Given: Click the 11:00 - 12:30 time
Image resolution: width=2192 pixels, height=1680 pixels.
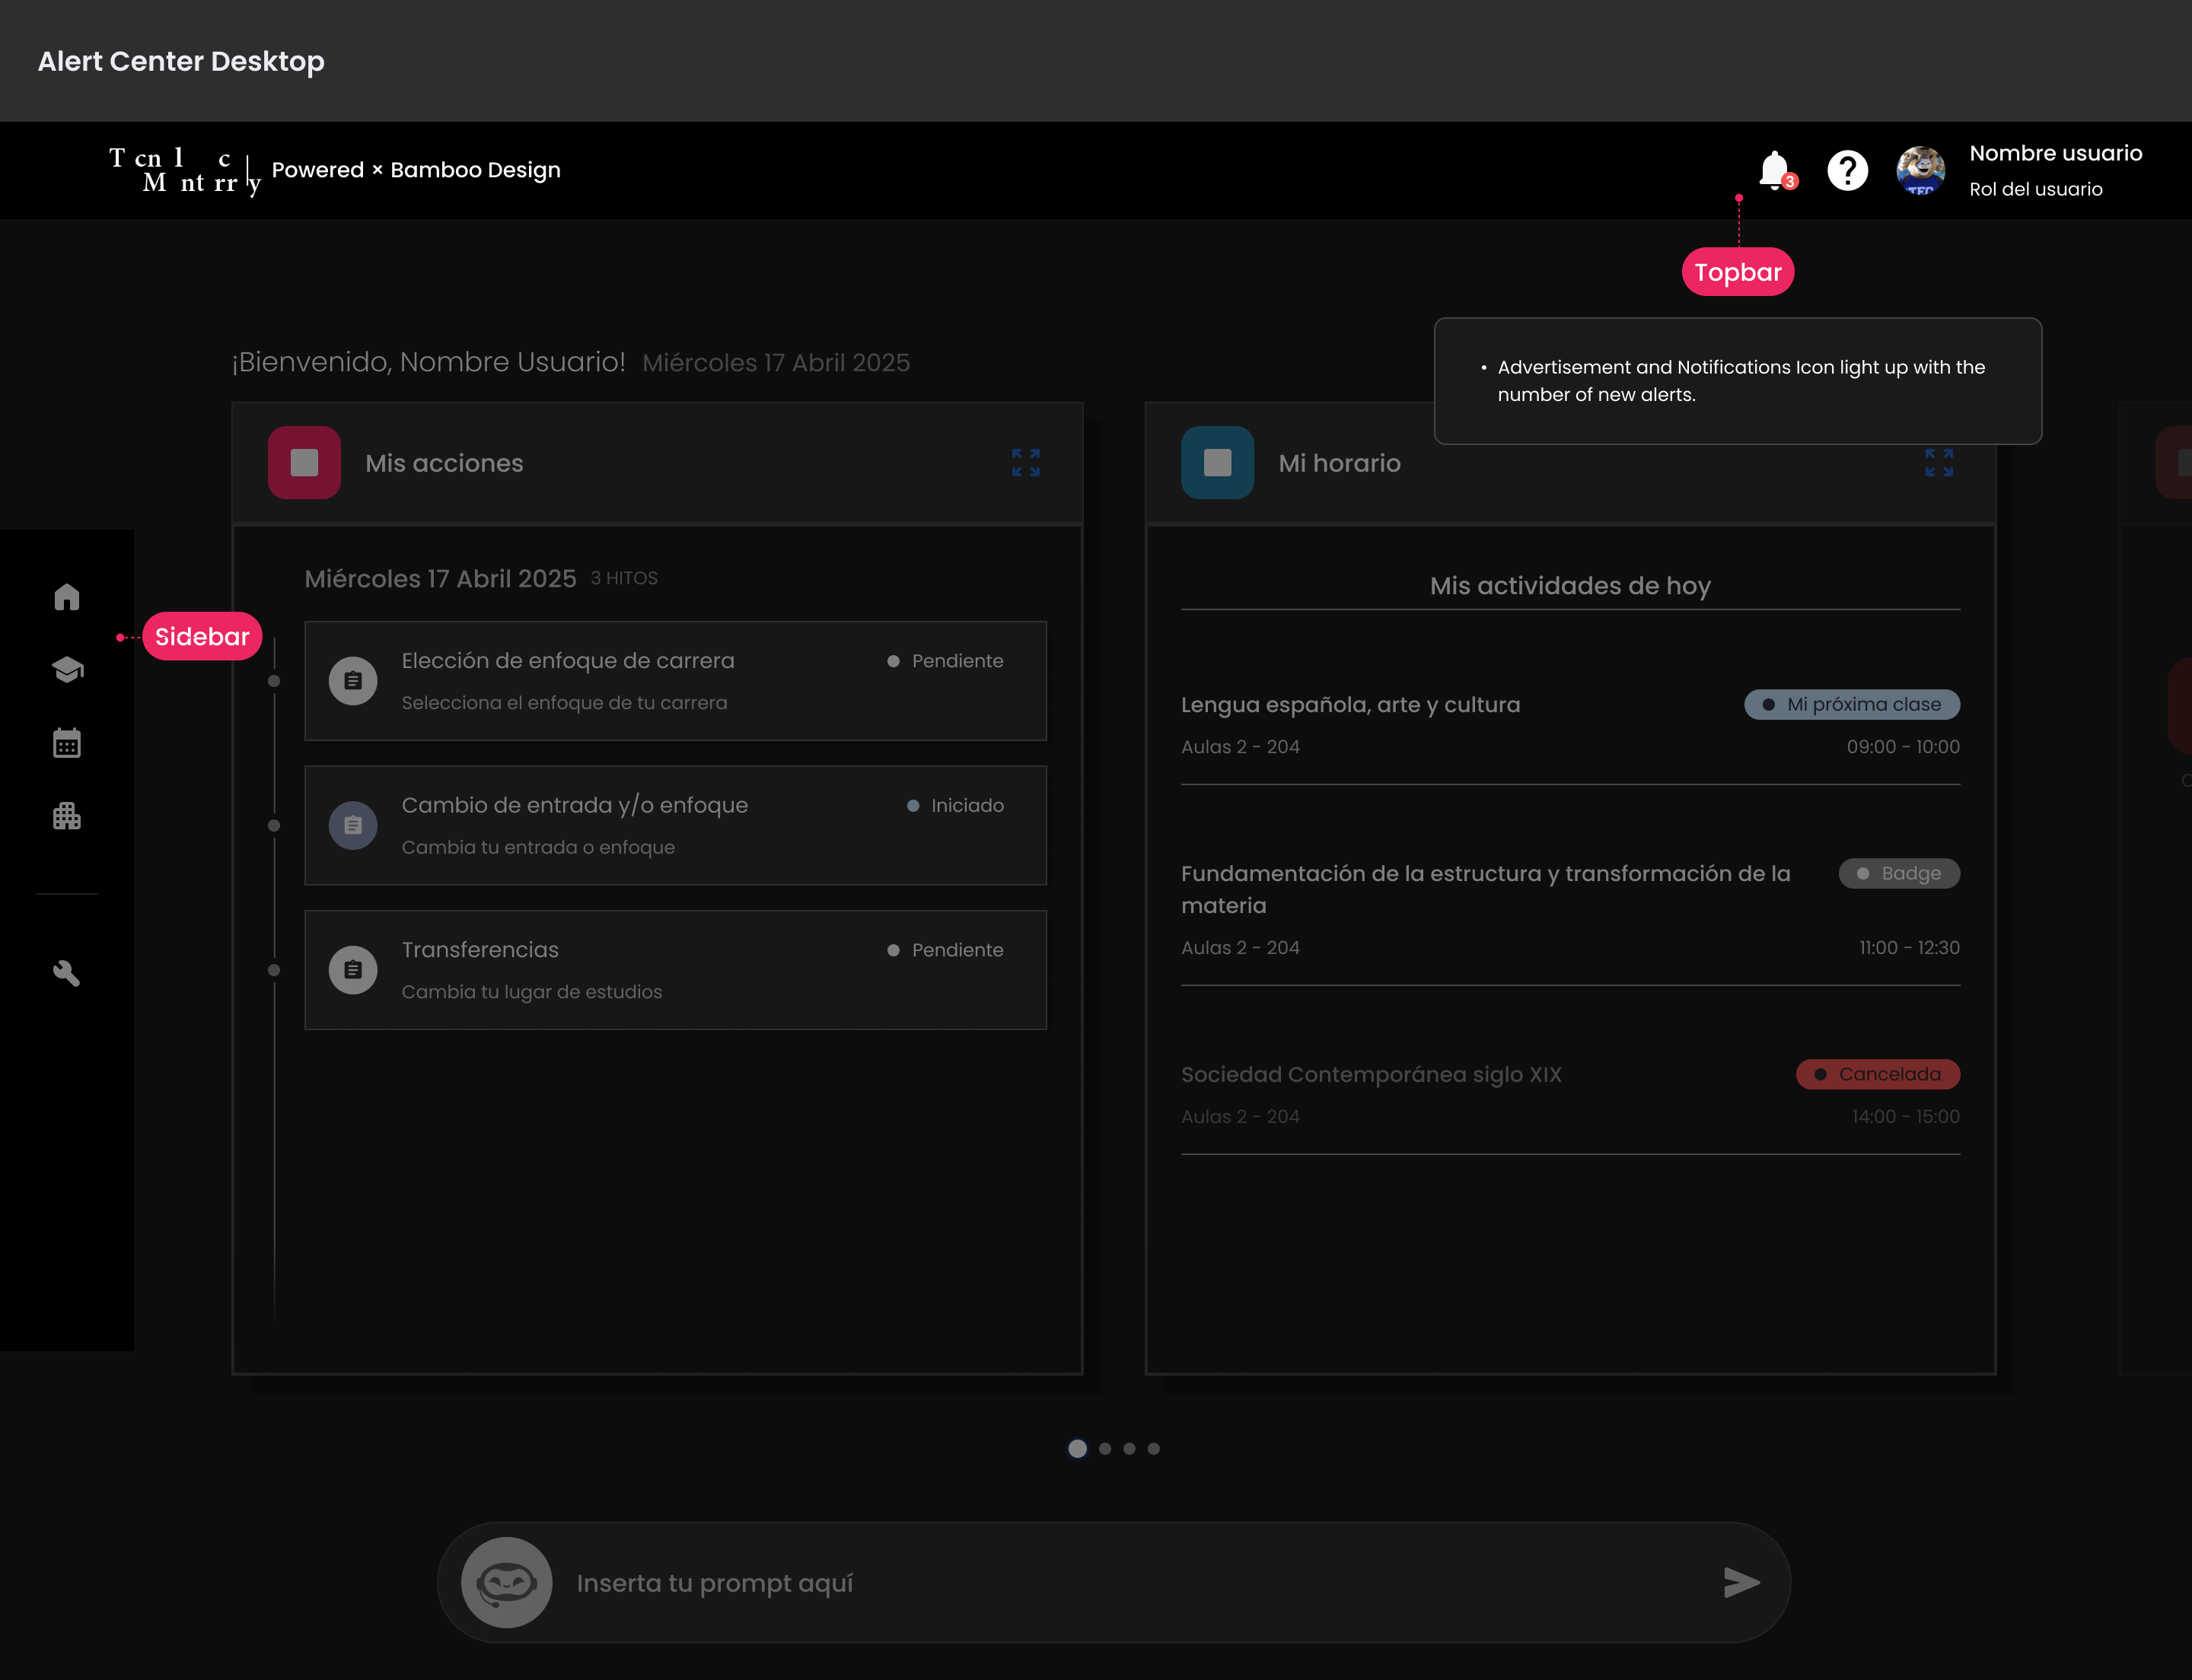Looking at the screenshot, I should (x=1909, y=948).
